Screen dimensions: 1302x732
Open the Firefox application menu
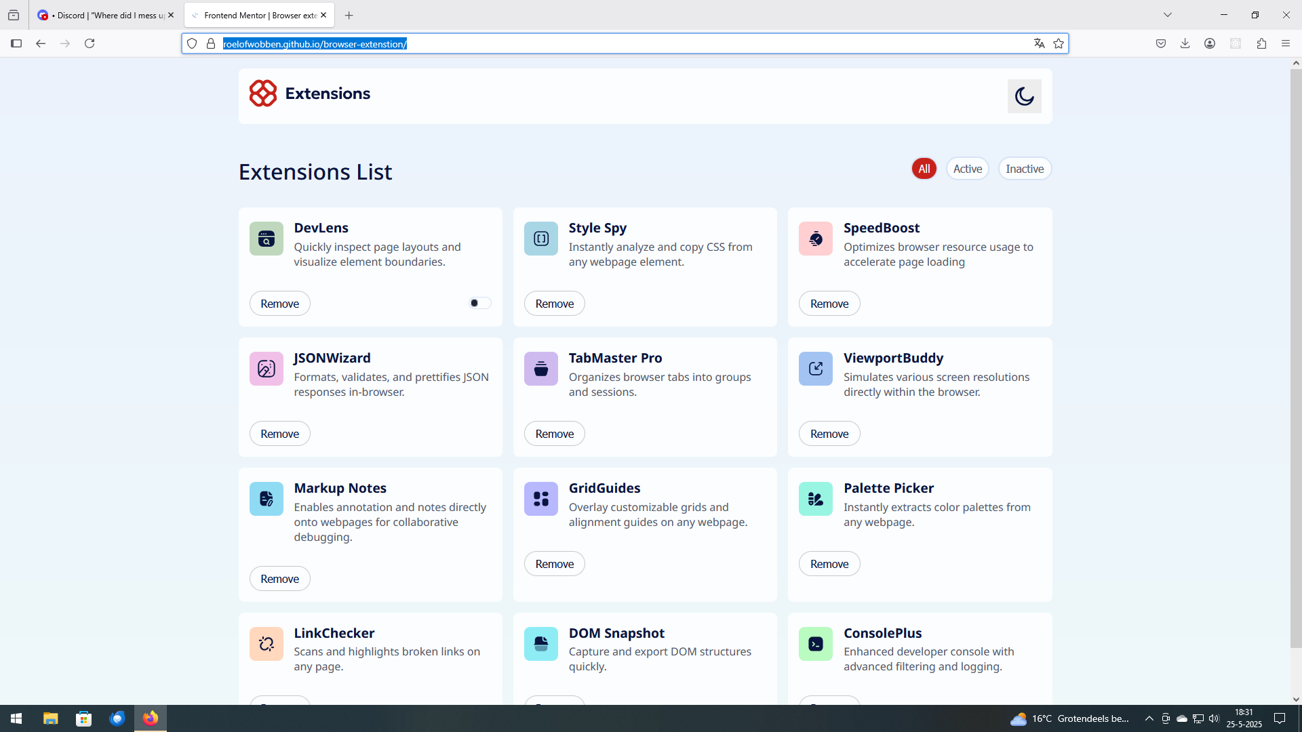click(x=1285, y=44)
